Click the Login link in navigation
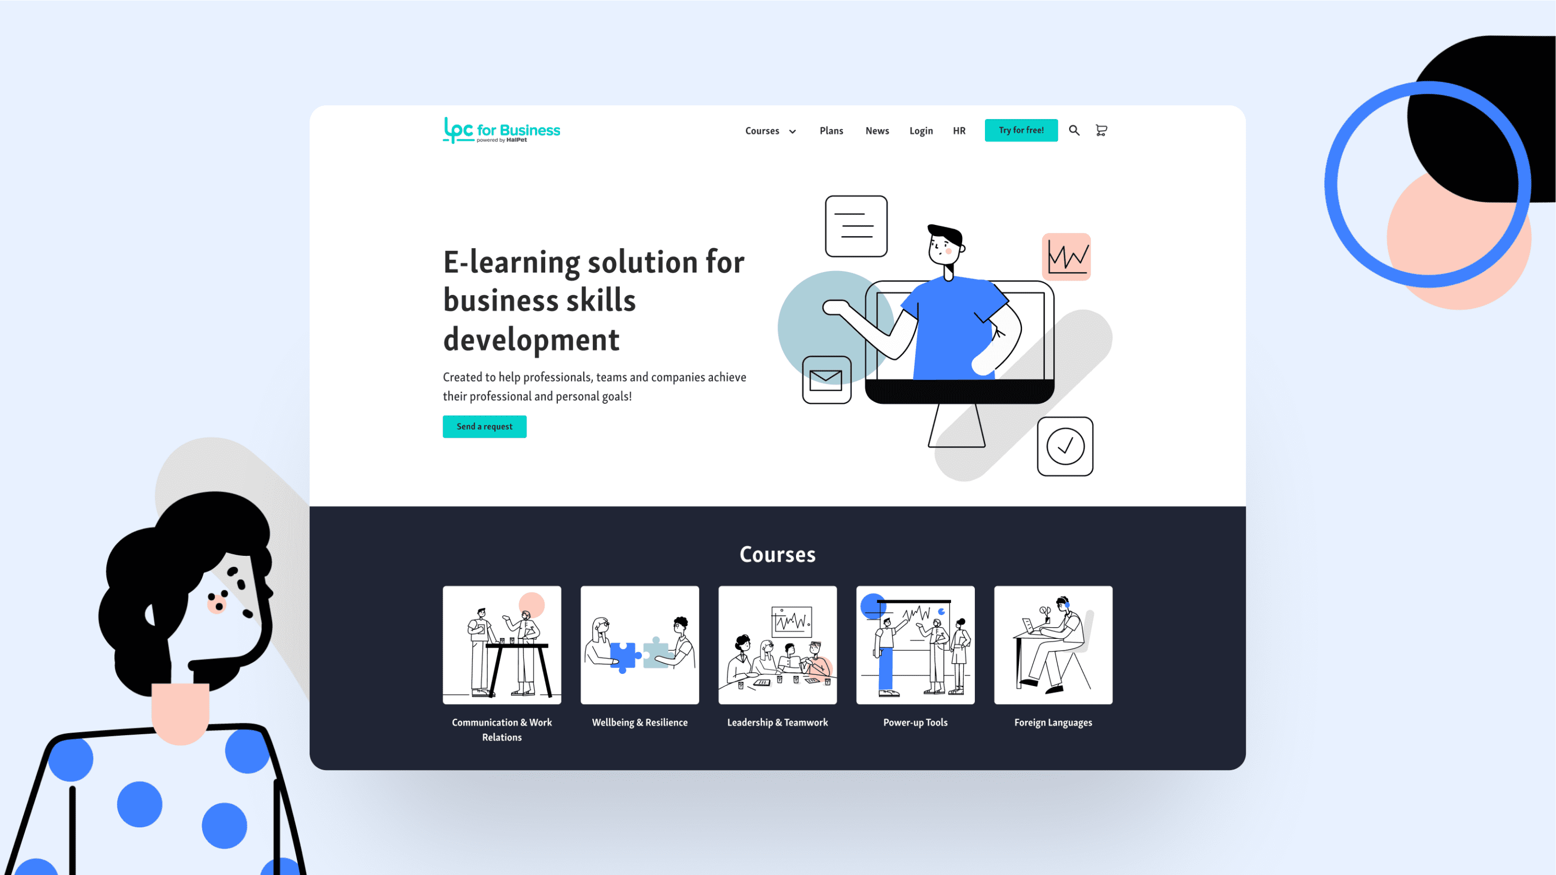Viewport: 1556px width, 875px height. (x=921, y=130)
